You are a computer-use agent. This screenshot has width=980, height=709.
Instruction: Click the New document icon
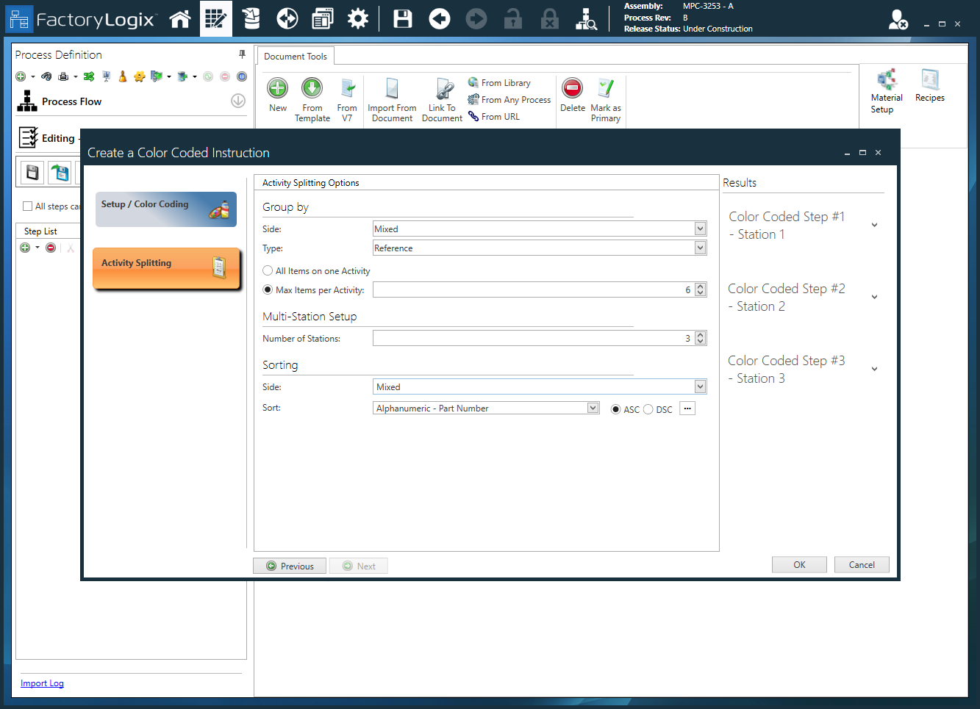(278, 89)
